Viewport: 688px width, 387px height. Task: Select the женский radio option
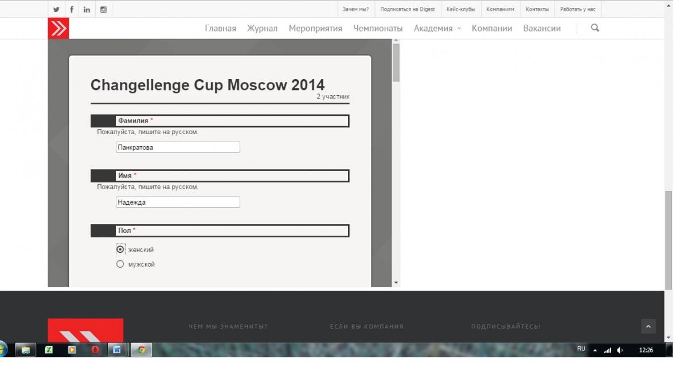[120, 249]
